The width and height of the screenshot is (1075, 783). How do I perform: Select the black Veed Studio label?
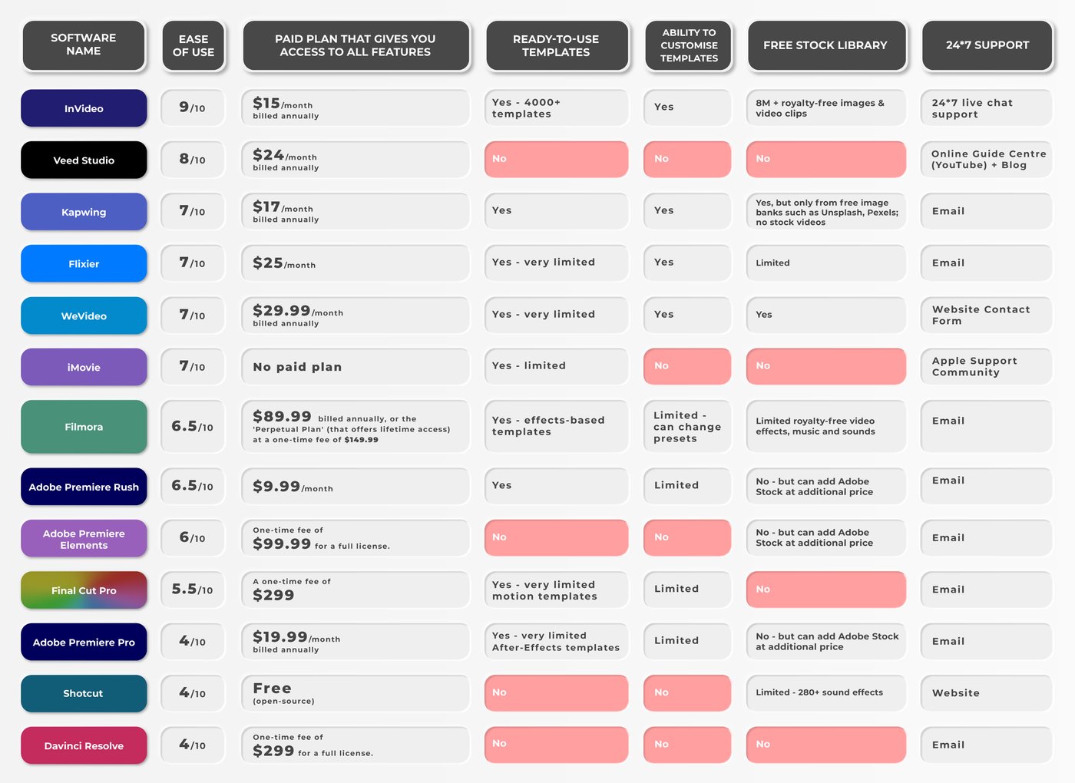(x=84, y=160)
